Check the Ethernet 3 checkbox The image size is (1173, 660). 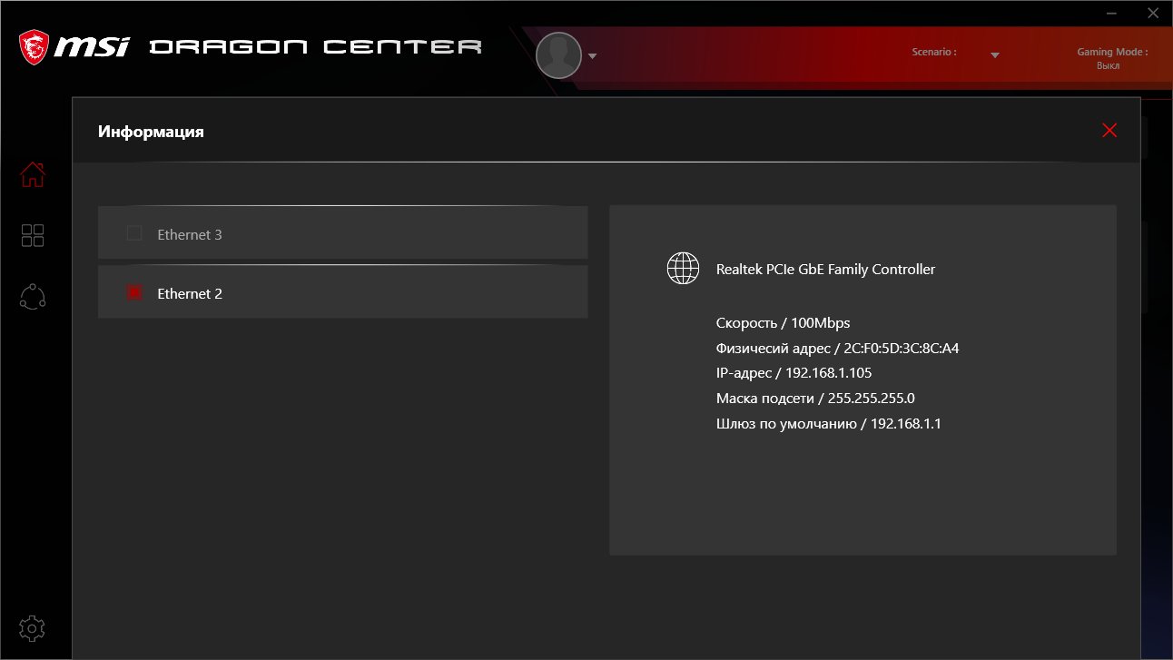pyautogui.click(x=134, y=233)
